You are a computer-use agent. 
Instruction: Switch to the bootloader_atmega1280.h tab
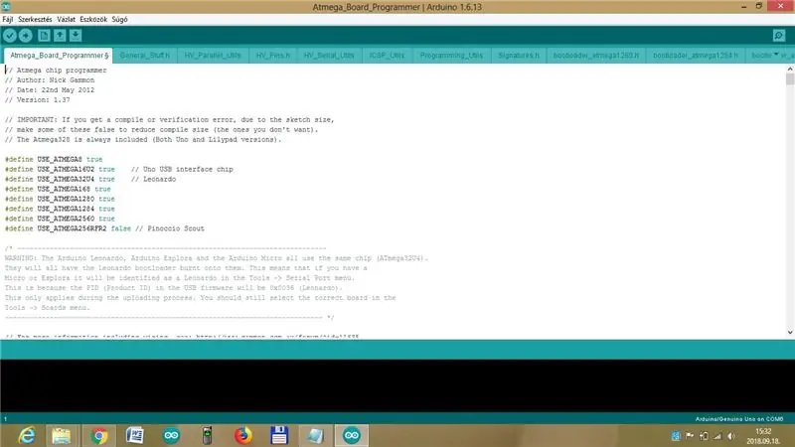595,56
